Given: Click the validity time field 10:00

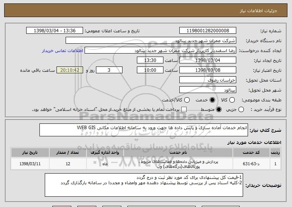Looking at the screenshot, I should point(150,70).
